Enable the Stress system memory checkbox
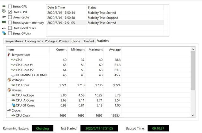This screenshot has width=202, height=133. pos(10,23)
